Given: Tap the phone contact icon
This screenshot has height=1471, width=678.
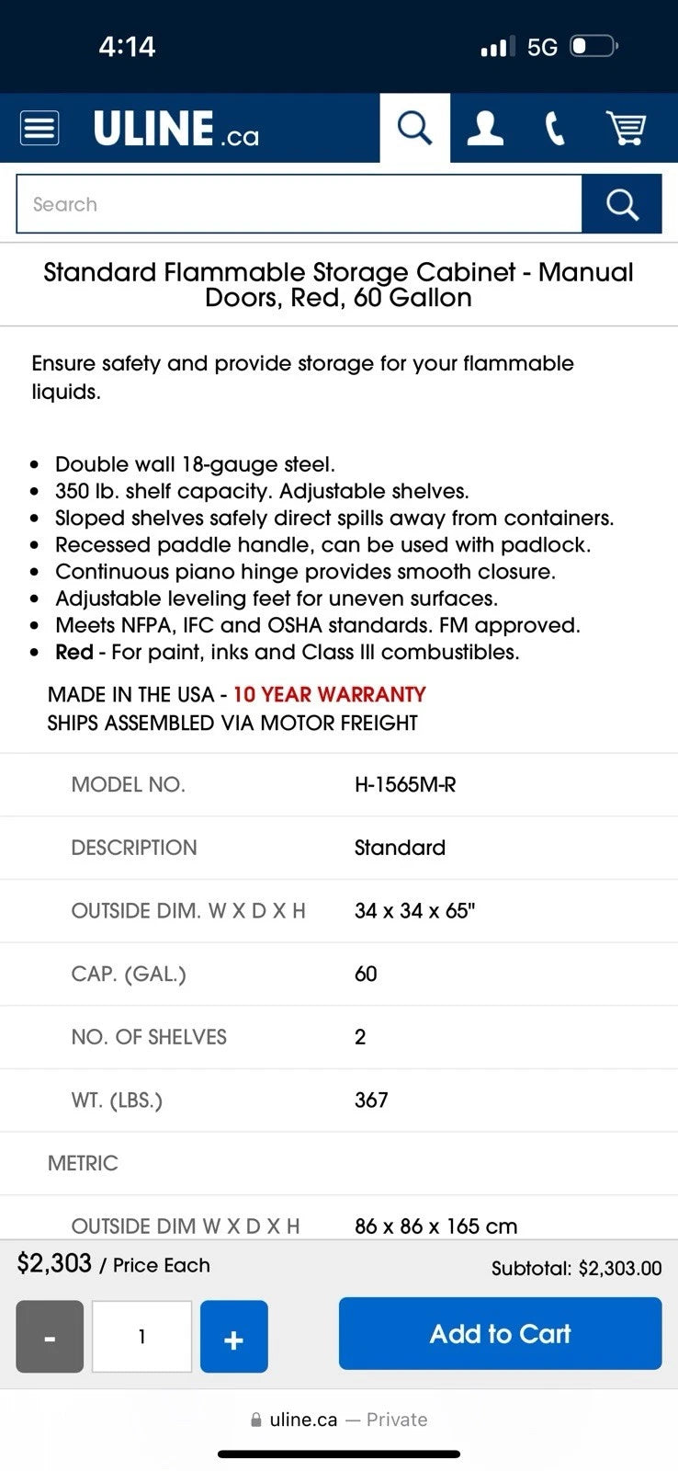Looking at the screenshot, I should 555,128.
